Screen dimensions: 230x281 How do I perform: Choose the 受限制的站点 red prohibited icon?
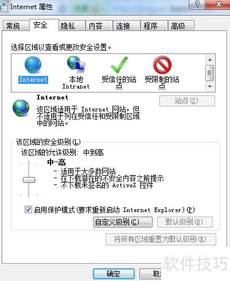[x=162, y=65]
